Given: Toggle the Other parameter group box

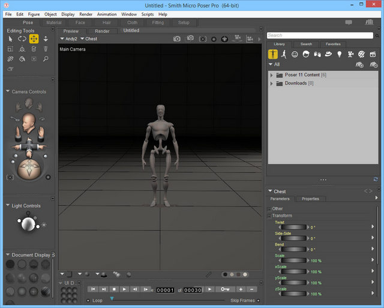Looking at the screenshot, I should pos(269,209).
